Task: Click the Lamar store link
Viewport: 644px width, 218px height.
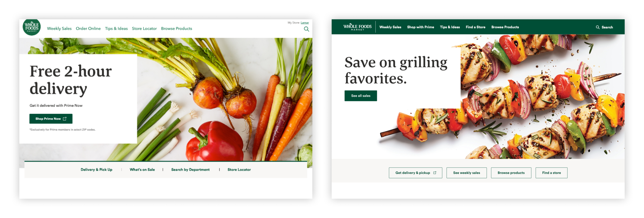Action: pyautogui.click(x=305, y=23)
